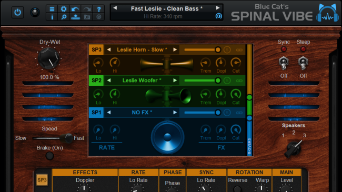The width and height of the screenshot is (342, 192).
Task: Toggle the SP1 solo S button
Action: (227, 113)
